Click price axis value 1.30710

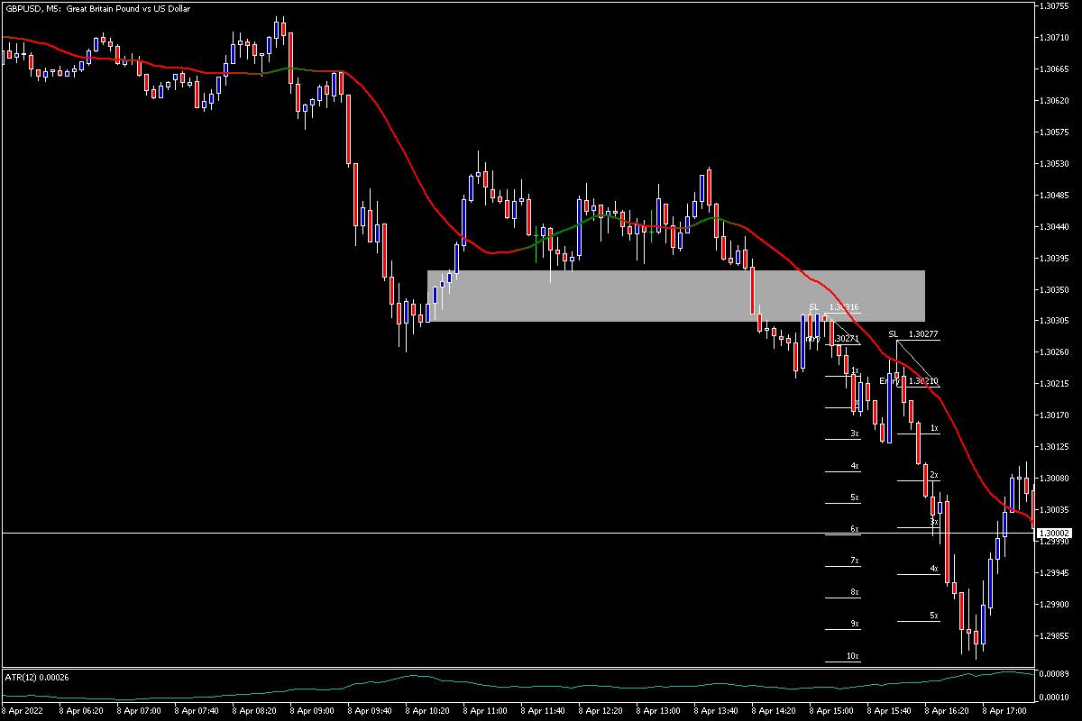click(x=1053, y=37)
